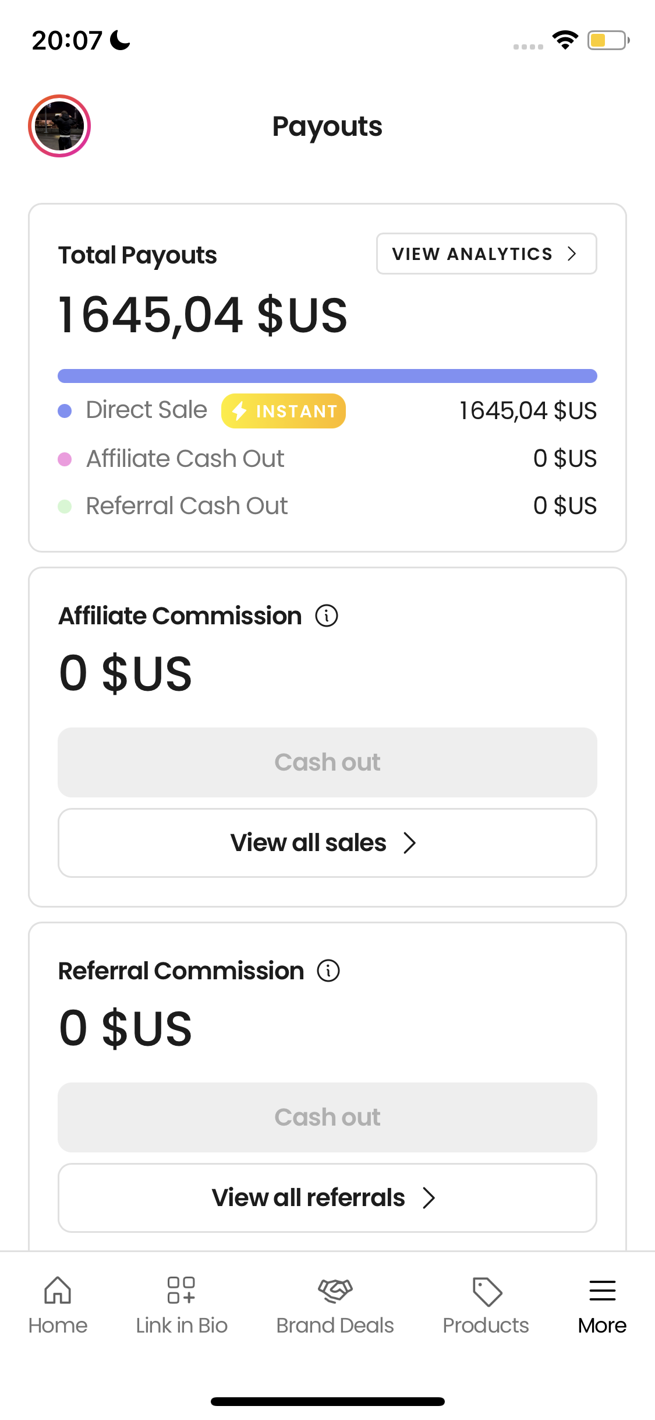Tap the green Referral Cash Out dot
Image resolution: width=655 pixels, height=1420 pixels.
(x=65, y=507)
